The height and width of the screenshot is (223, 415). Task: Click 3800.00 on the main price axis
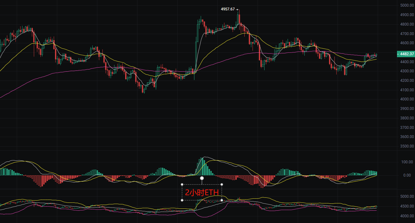tap(406, 118)
